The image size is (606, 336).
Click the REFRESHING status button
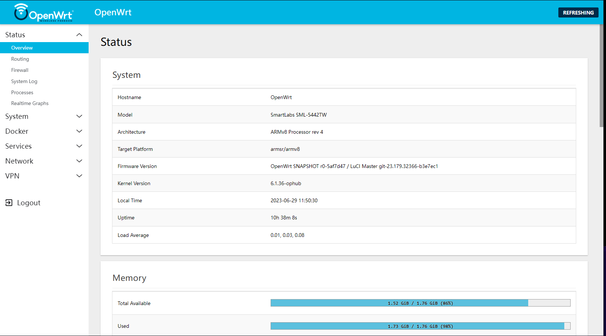578,12
